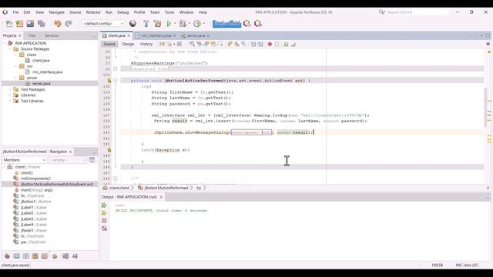Toggle Show Static Members filter in Navigator
The height and width of the screenshot is (277, 493).
click(25, 256)
